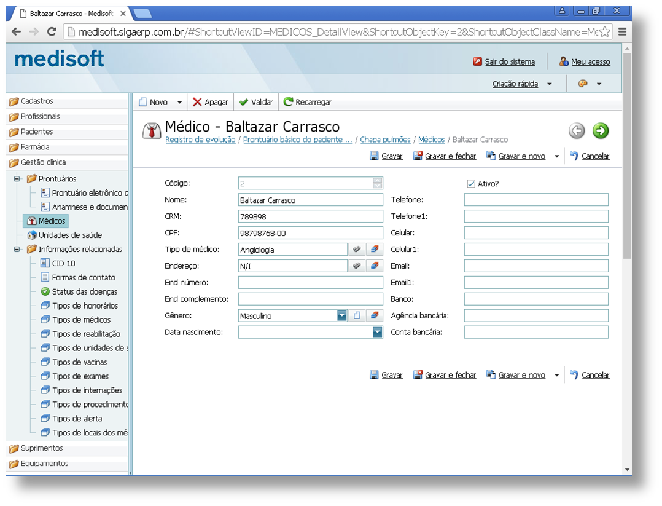The width and height of the screenshot is (662, 506).
Task: Click browser reload button
Action: click(52, 32)
